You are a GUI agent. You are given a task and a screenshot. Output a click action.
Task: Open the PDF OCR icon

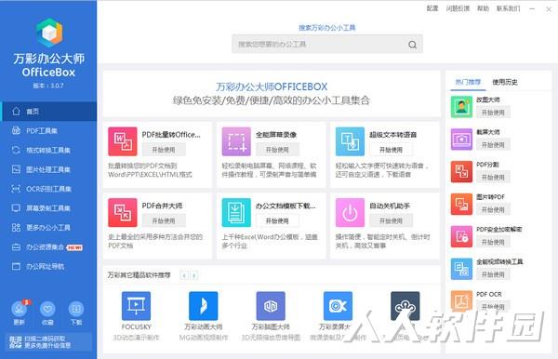pyautogui.click(x=461, y=301)
